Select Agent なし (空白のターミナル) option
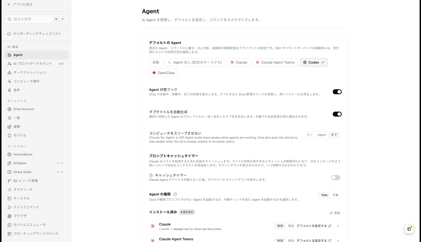 click(x=195, y=62)
